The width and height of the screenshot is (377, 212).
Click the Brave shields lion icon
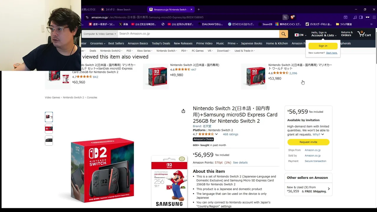(292, 17)
